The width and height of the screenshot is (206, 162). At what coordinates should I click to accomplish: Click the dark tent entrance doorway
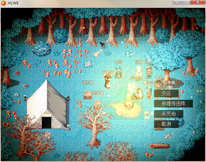pos(47,122)
